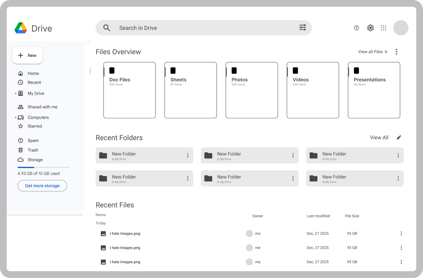Expand the My Drive tree arrow
This screenshot has width=423, height=278.
16,93
